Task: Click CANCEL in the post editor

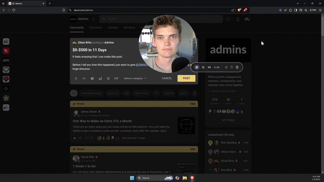Action: pyautogui.click(x=167, y=78)
